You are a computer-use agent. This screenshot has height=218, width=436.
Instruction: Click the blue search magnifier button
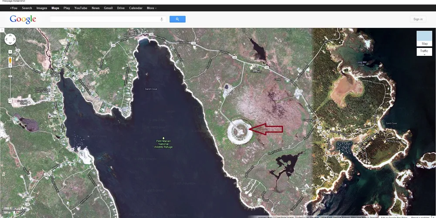(177, 19)
